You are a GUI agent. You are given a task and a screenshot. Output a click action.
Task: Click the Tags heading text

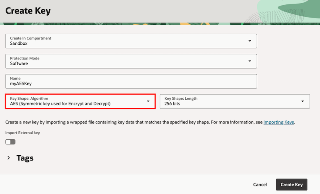[25, 158]
